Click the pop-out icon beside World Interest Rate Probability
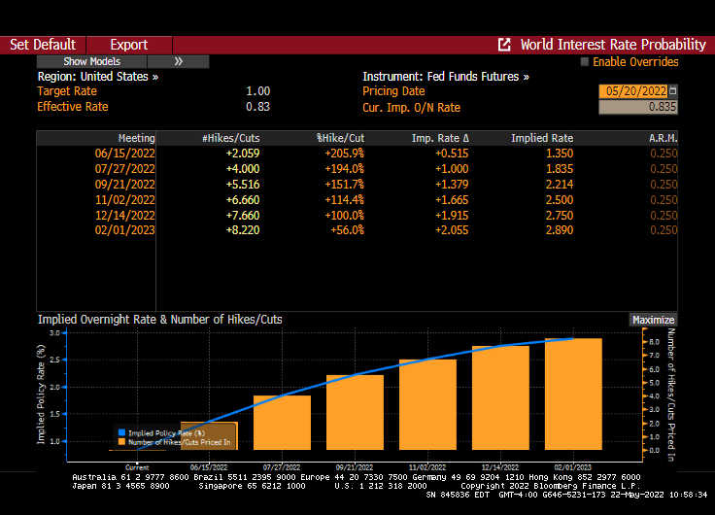This screenshot has width=715, height=515. point(504,45)
